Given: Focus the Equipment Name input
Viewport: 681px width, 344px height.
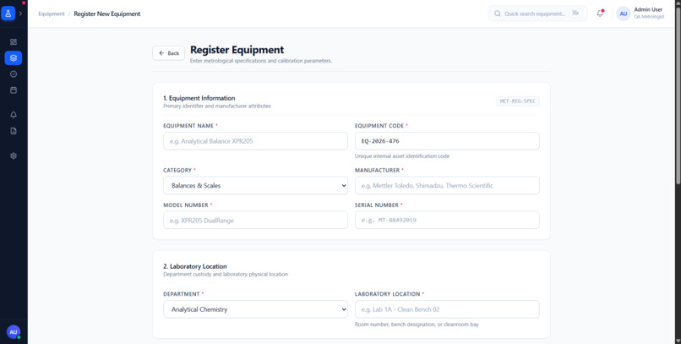Looking at the screenshot, I should coord(255,141).
